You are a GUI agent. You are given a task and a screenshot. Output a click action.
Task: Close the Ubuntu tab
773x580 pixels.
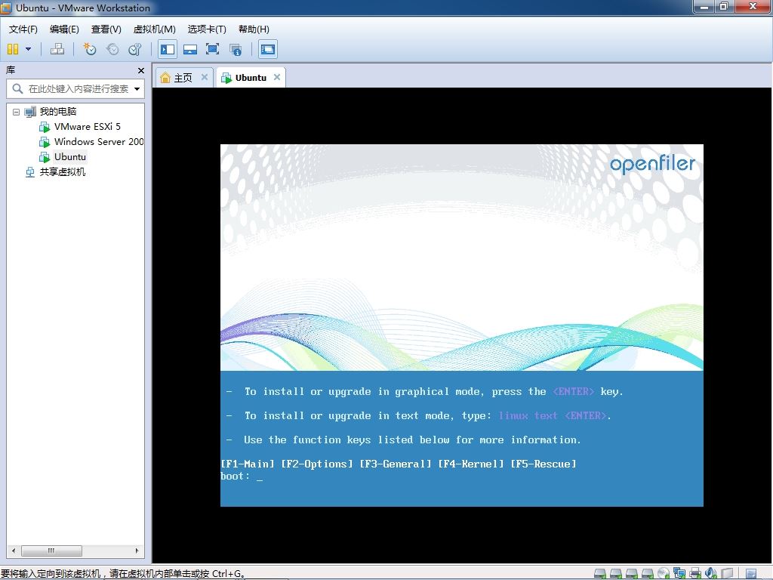[277, 77]
